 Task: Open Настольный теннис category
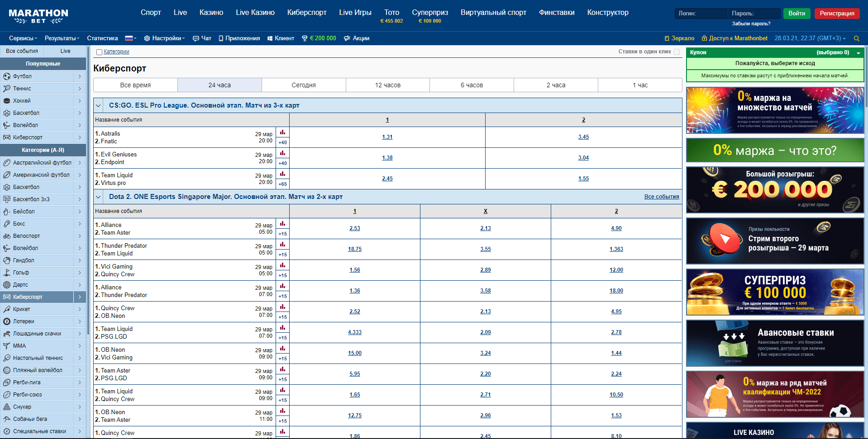pos(43,358)
